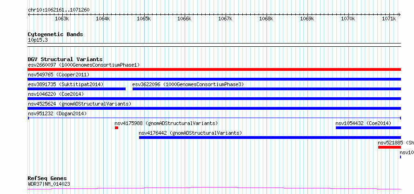Select the esv2660097 (1000GenomesConsortiumPhase1) label
Viewport: 414px width, 194px height.
[84, 65]
